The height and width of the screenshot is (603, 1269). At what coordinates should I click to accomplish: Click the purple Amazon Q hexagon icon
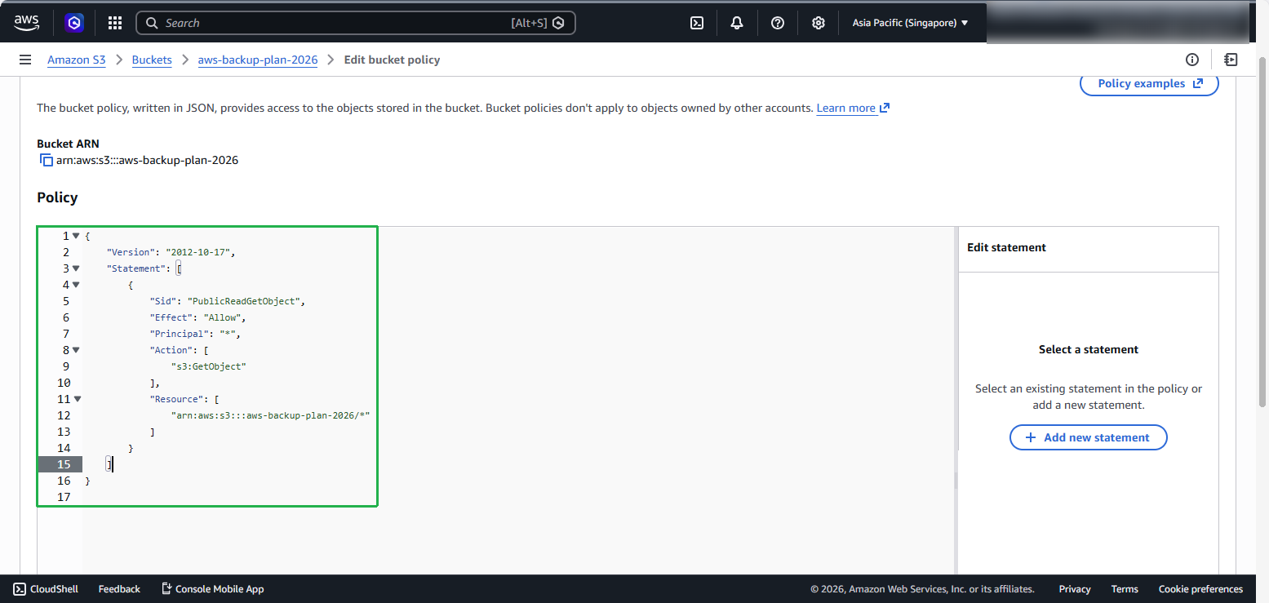pyautogui.click(x=75, y=23)
